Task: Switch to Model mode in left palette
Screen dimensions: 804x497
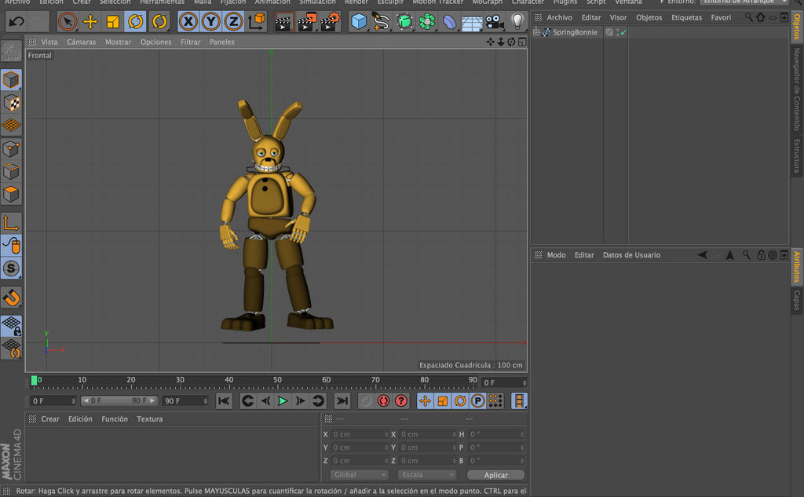Action: click(11, 80)
